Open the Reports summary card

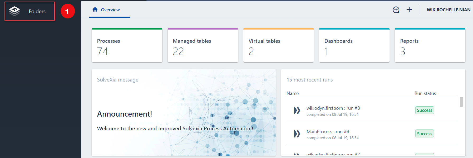click(x=430, y=46)
